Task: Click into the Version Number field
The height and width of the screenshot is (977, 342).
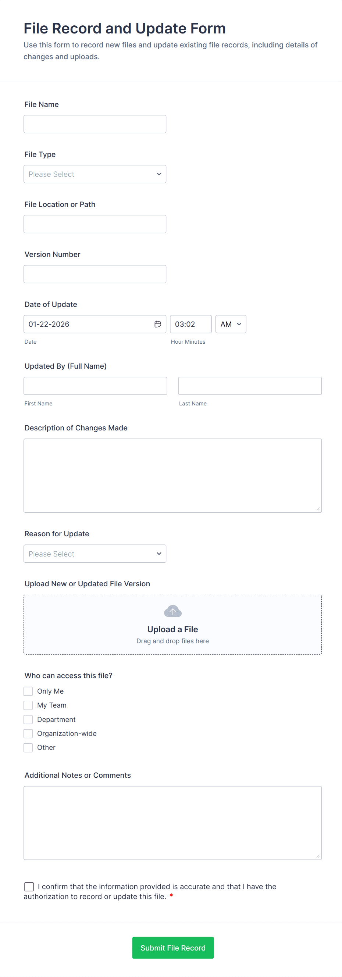Action: pyautogui.click(x=95, y=274)
